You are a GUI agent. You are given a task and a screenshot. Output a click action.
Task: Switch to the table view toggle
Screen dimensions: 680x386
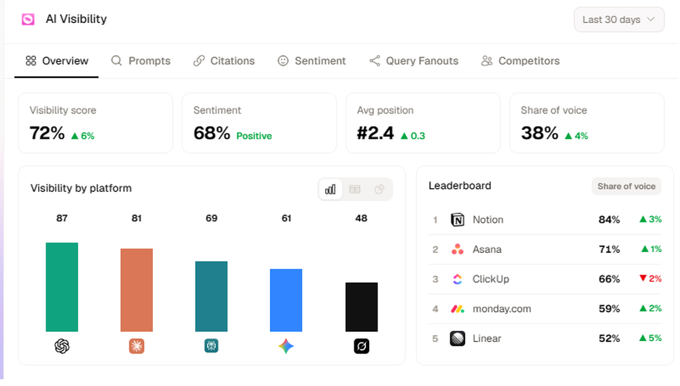355,190
